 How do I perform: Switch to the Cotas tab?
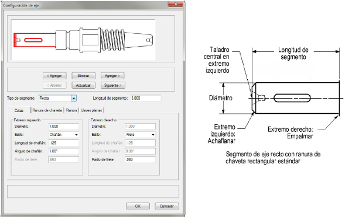tap(19, 110)
